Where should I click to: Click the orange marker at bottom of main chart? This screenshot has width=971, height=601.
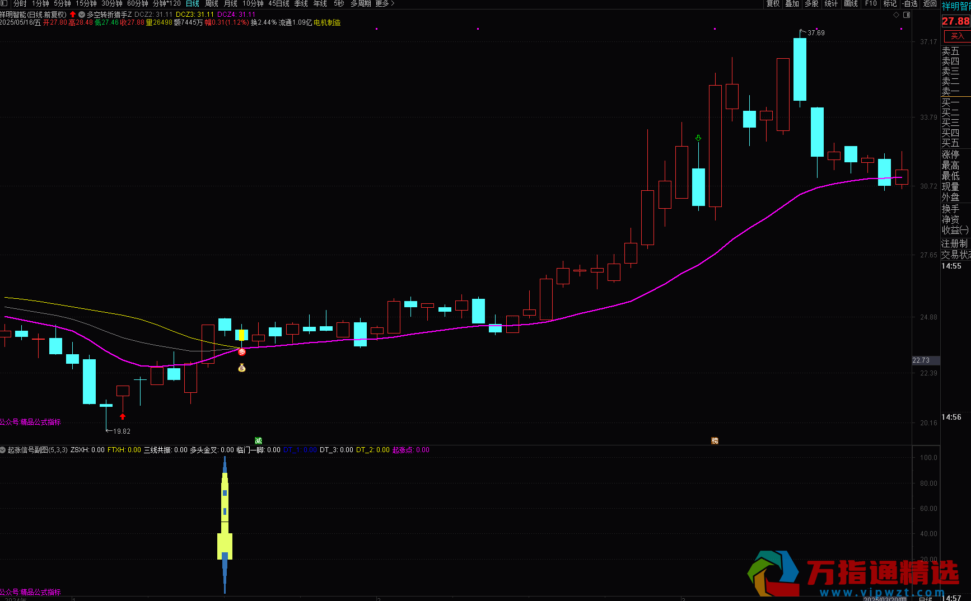click(x=715, y=440)
